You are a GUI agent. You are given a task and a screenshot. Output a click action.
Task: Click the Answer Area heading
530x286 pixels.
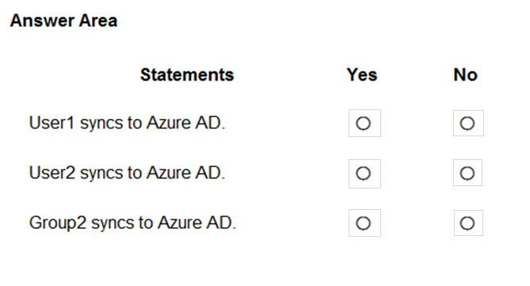coord(64,21)
